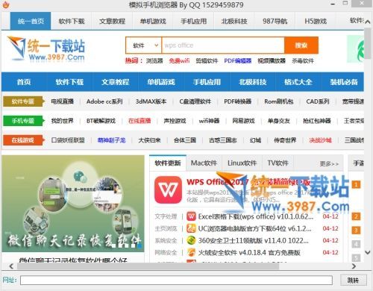Select the Mac软件 list tab
This screenshot has height=291, width=373.
[204, 163]
